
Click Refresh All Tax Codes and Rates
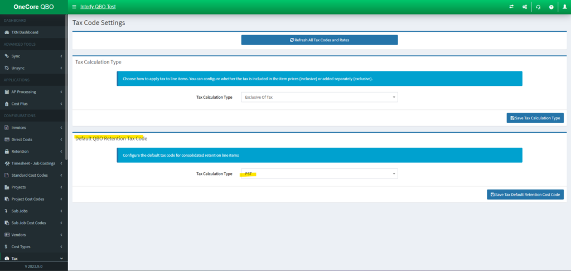click(319, 40)
